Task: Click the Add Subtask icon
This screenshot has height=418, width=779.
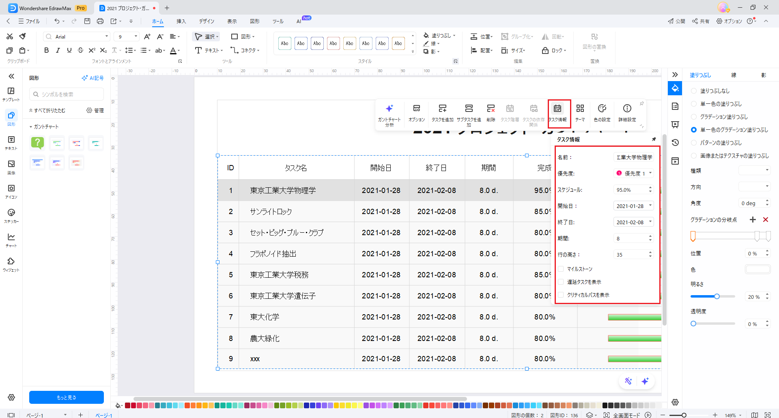Action: (469, 109)
